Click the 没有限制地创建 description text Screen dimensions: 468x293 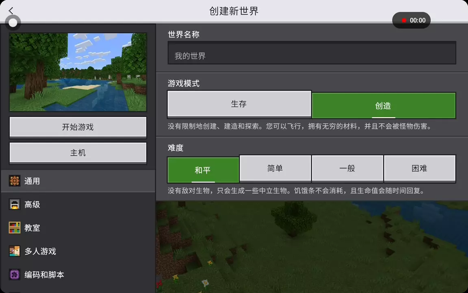pyautogui.click(x=300, y=126)
